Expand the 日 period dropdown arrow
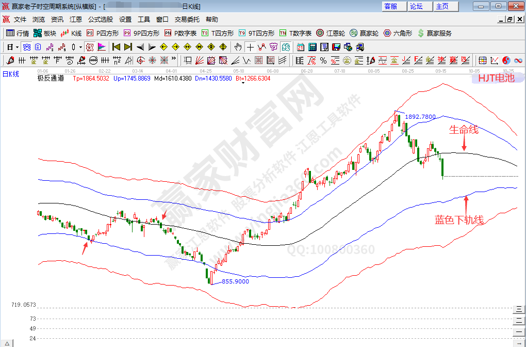 (x=17, y=47)
